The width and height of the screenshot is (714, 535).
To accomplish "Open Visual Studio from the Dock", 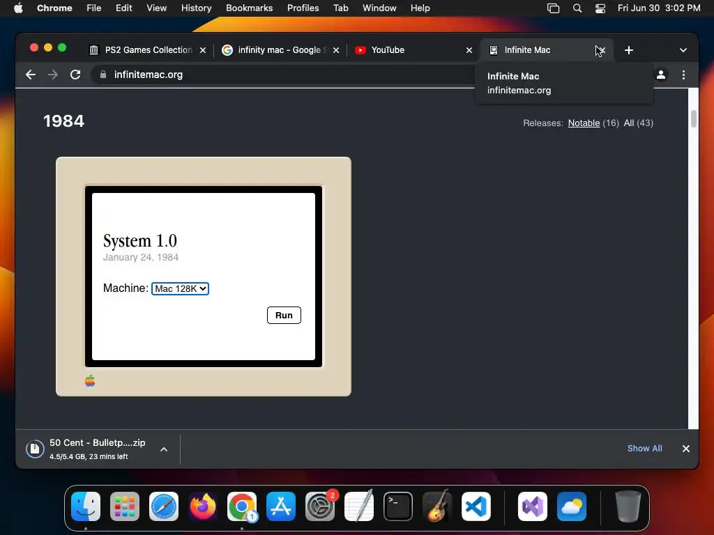I will click(x=532, y=506).
